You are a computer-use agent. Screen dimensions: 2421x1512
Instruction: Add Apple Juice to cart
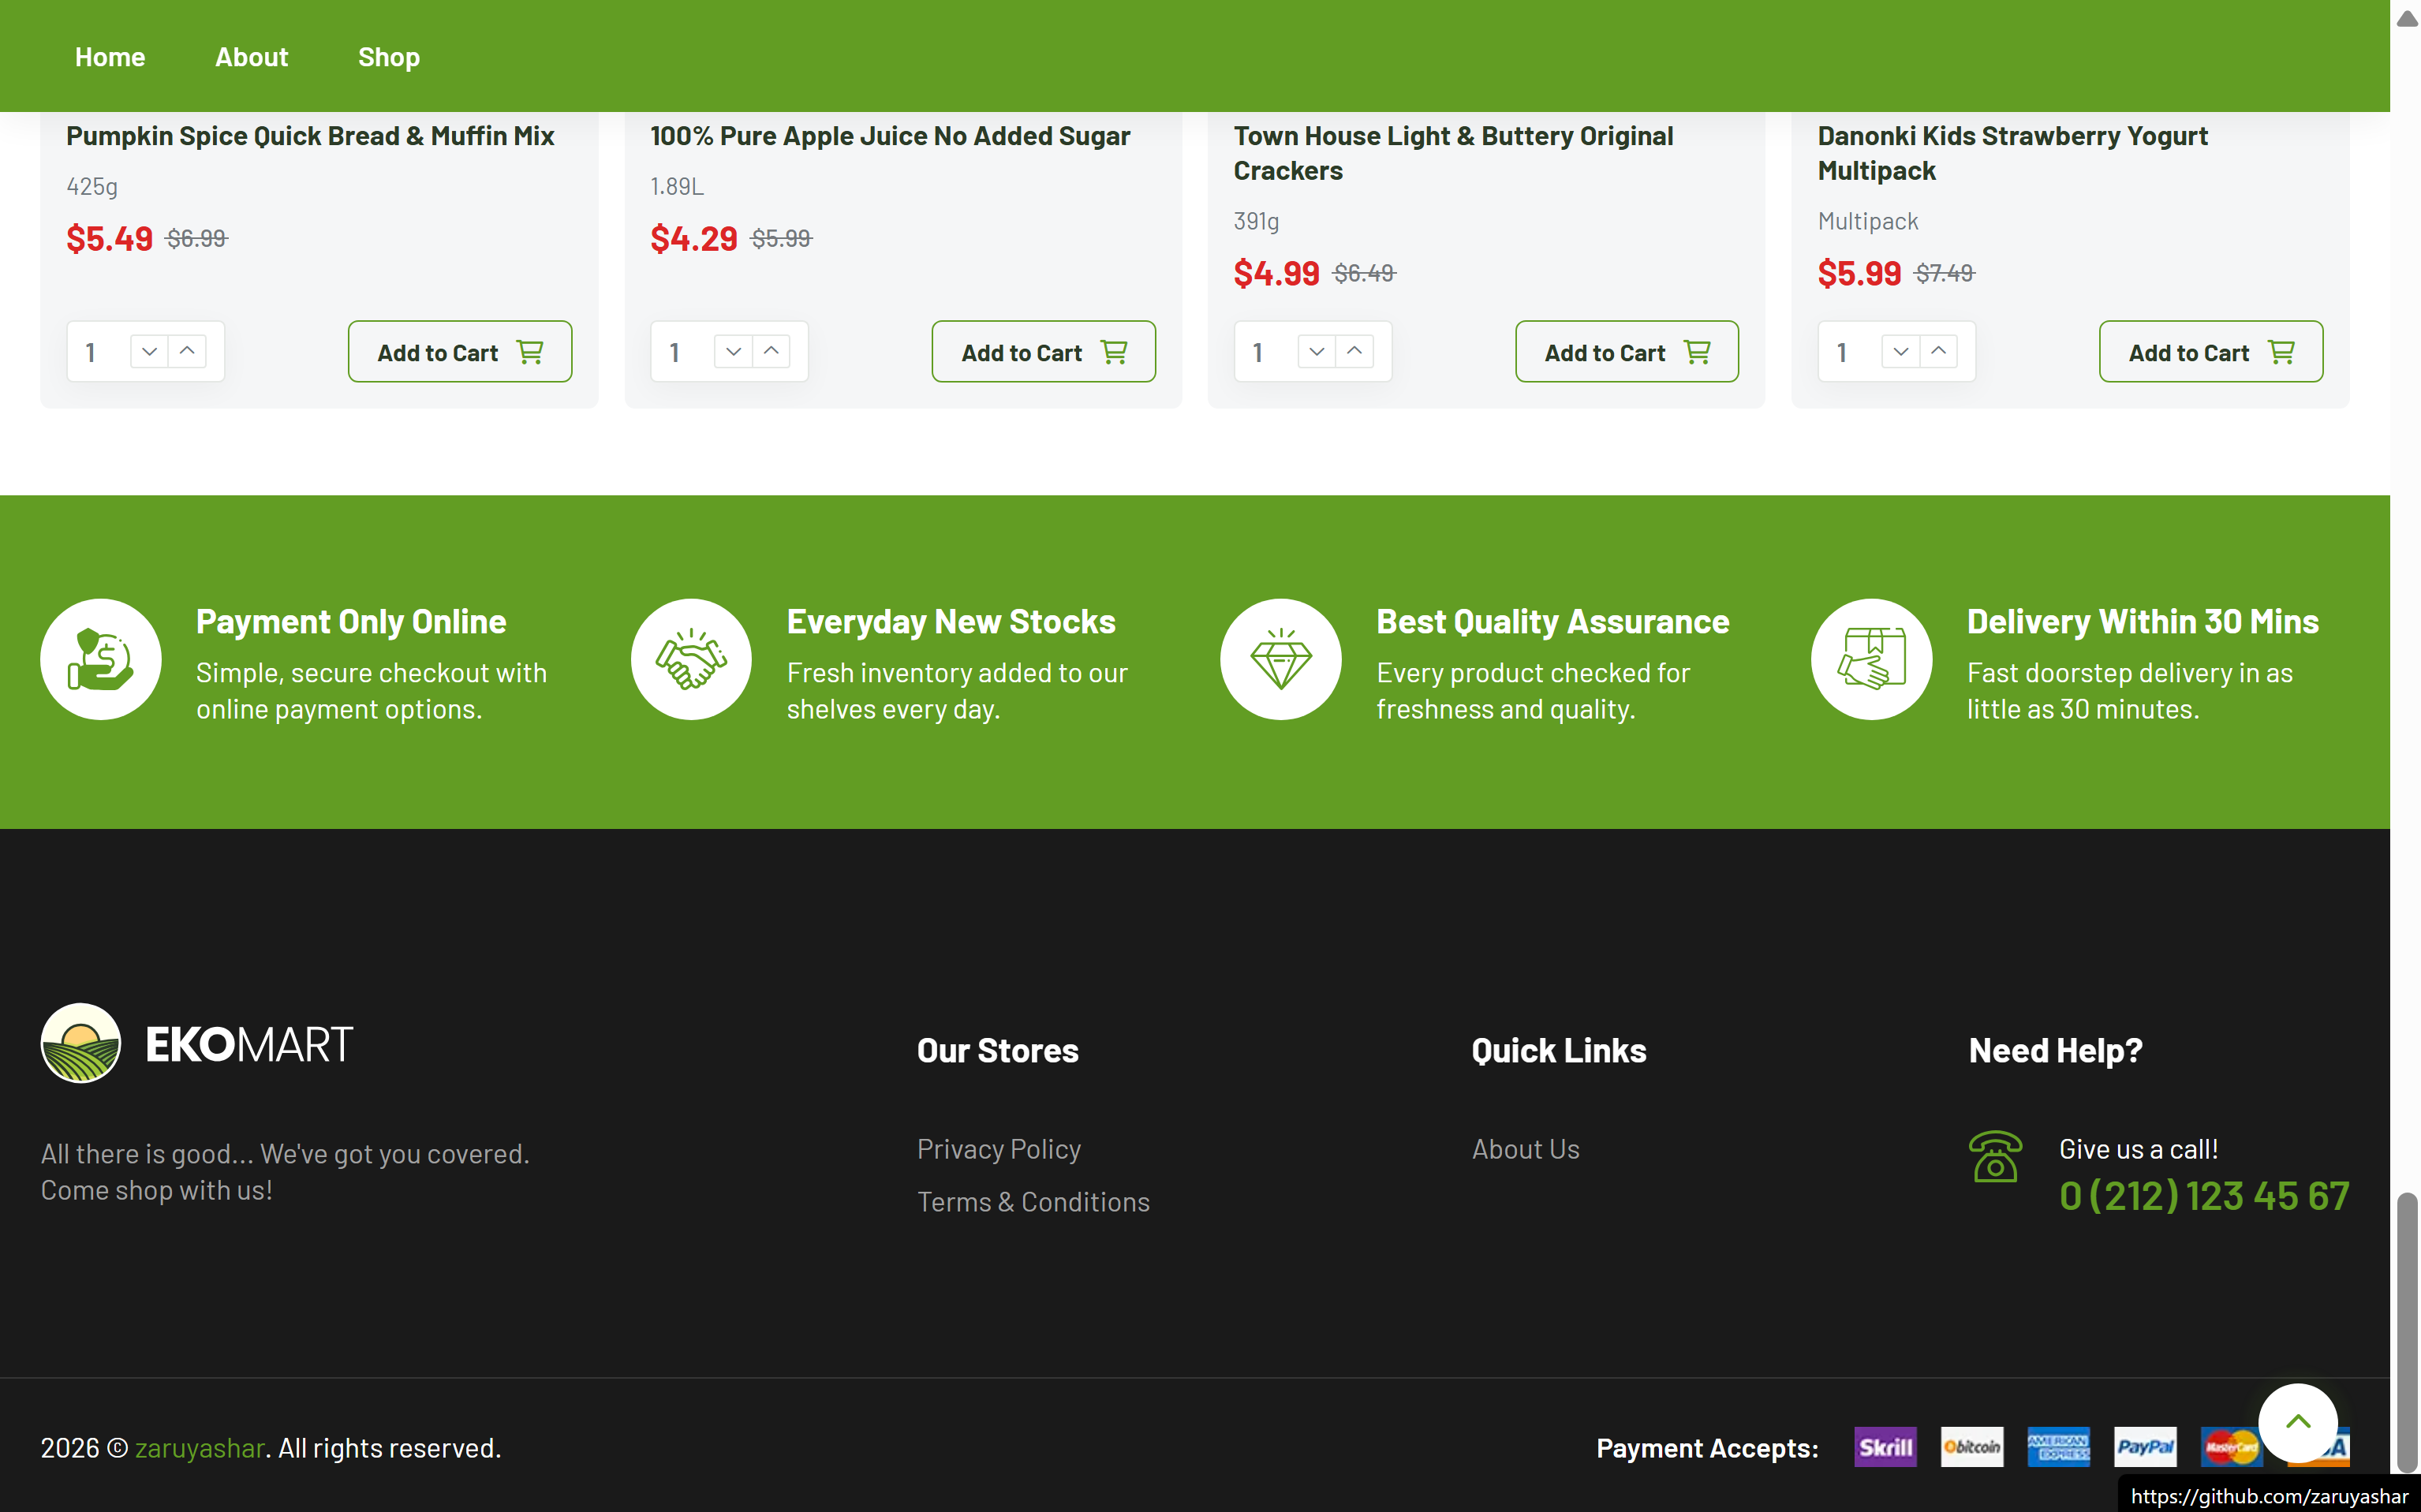1043,352
